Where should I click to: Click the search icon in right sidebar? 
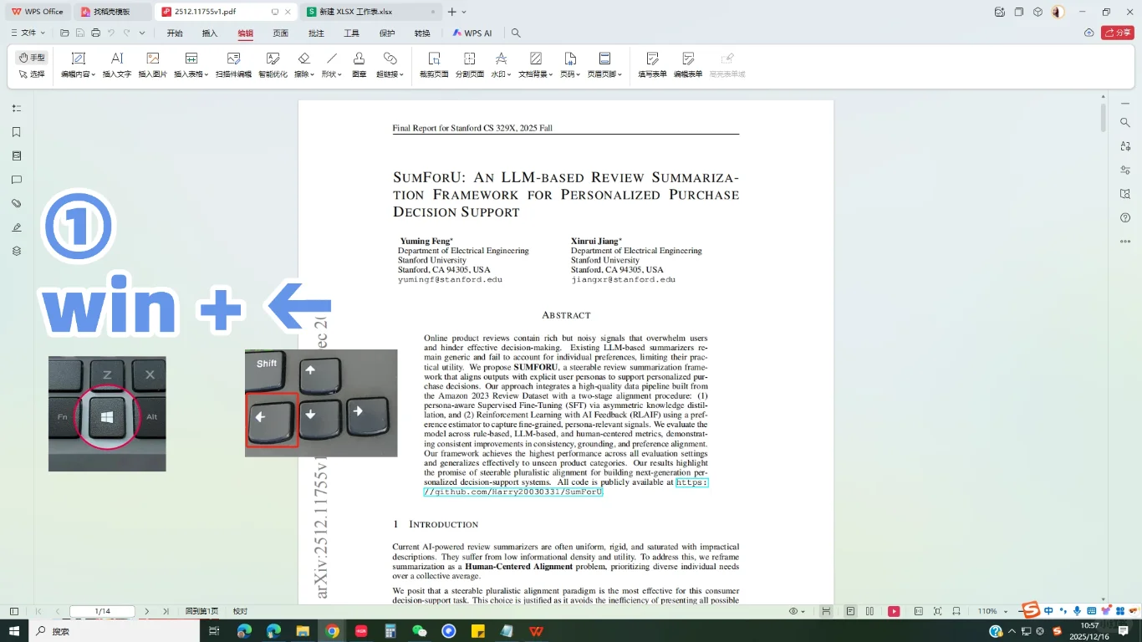coord(1125,122)
